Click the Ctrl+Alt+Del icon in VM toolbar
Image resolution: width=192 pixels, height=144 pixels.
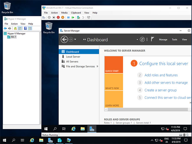coord(44,17)
